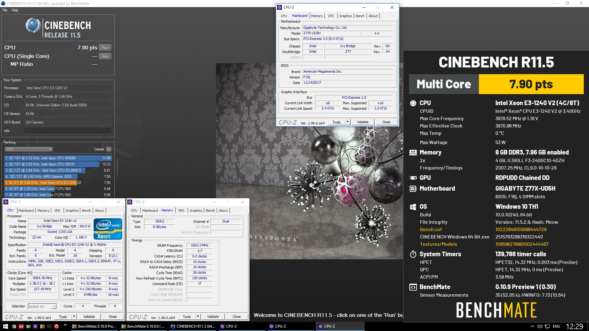Open Cinebench Help menu
This screenshot has width=589, height=331.
click(x=15, y=10)
